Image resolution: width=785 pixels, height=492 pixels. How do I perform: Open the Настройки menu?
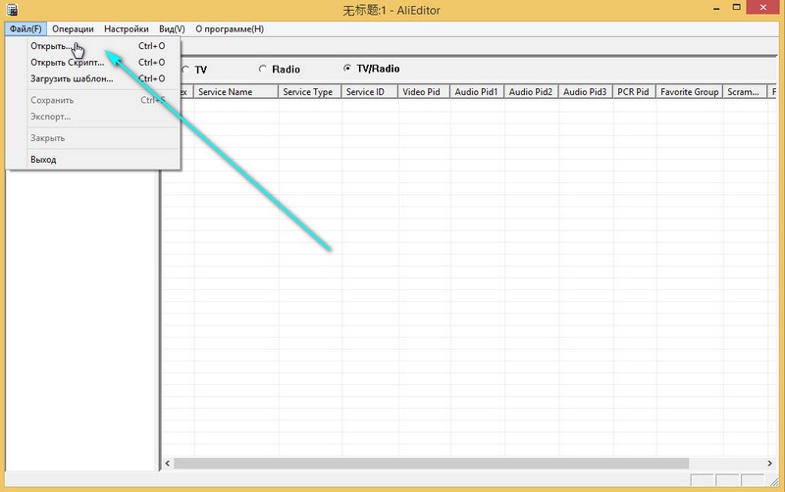click(x=127, y=29)
